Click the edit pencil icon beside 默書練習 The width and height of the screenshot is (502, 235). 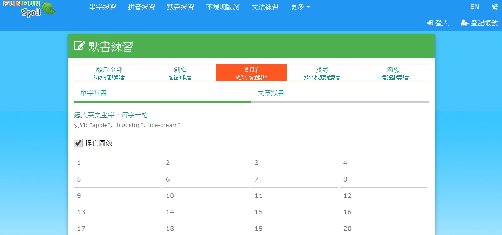click(x=79, y=46)
